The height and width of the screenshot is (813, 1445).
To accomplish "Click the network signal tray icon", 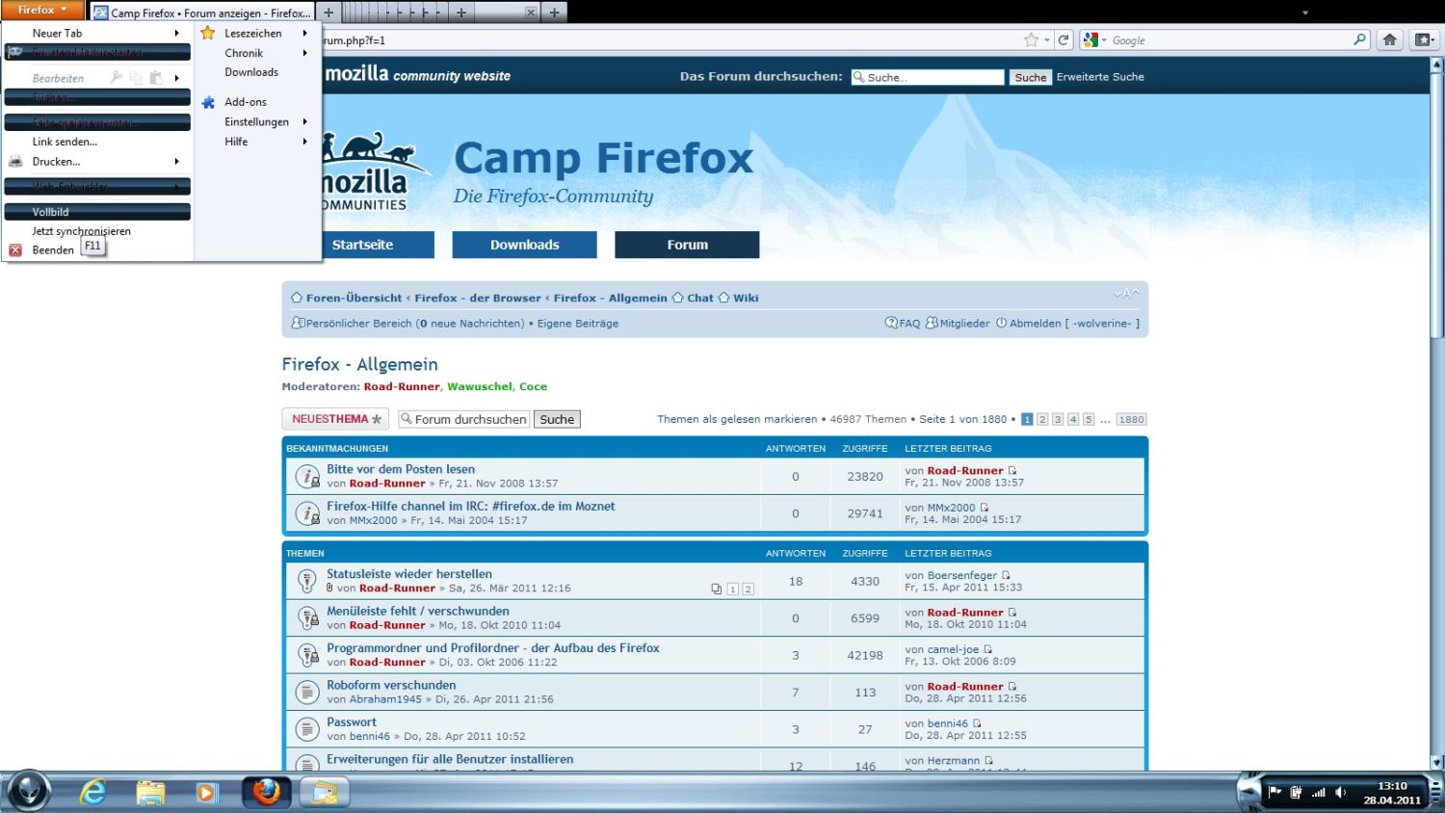I will [1319, 793].
